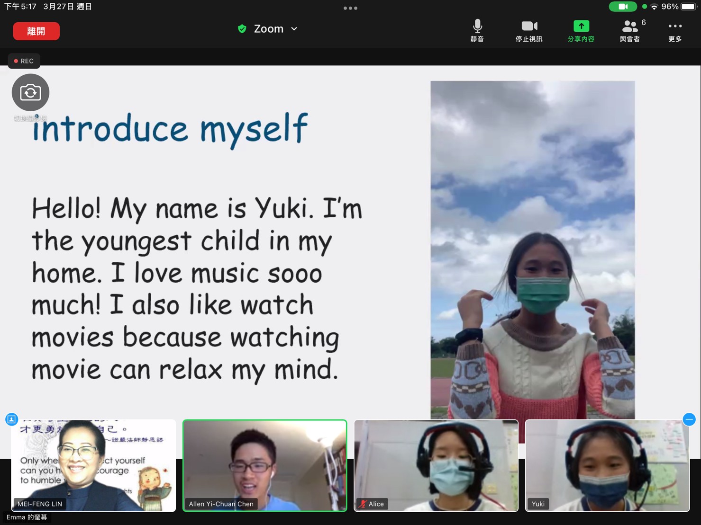Viewport: 701px width, 525px height.
Task: Expand the hidden ellipsis menu at top center
Action: pyautogui.click(x=350, y=8)
